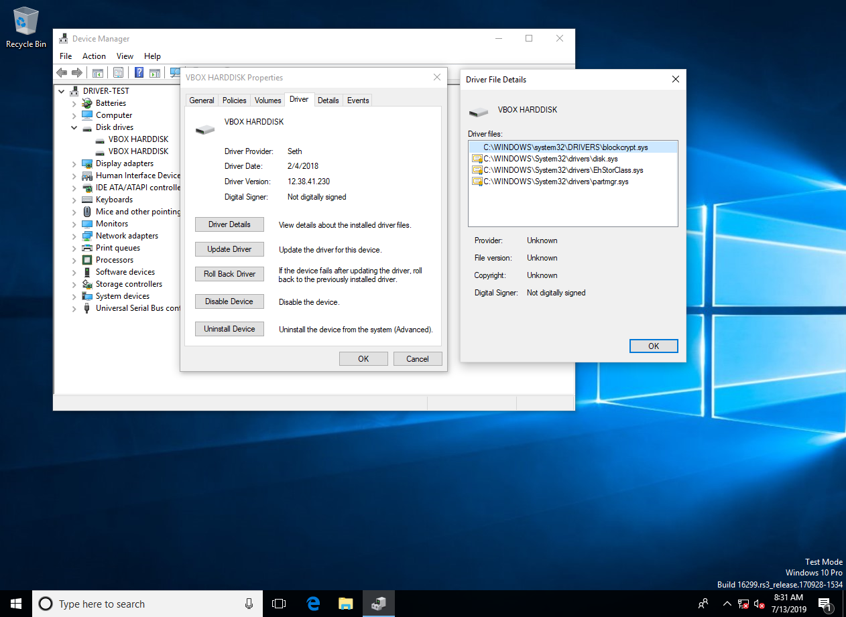This screenshot has width=846, height=617.
Task: Select the blockcrypt.sys driver file entry
Action: 573,147
